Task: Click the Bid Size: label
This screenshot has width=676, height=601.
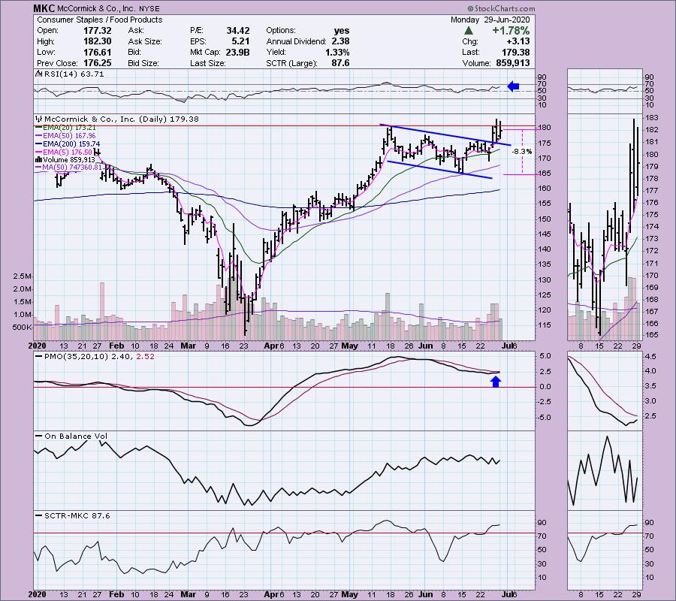Action: 143,63
